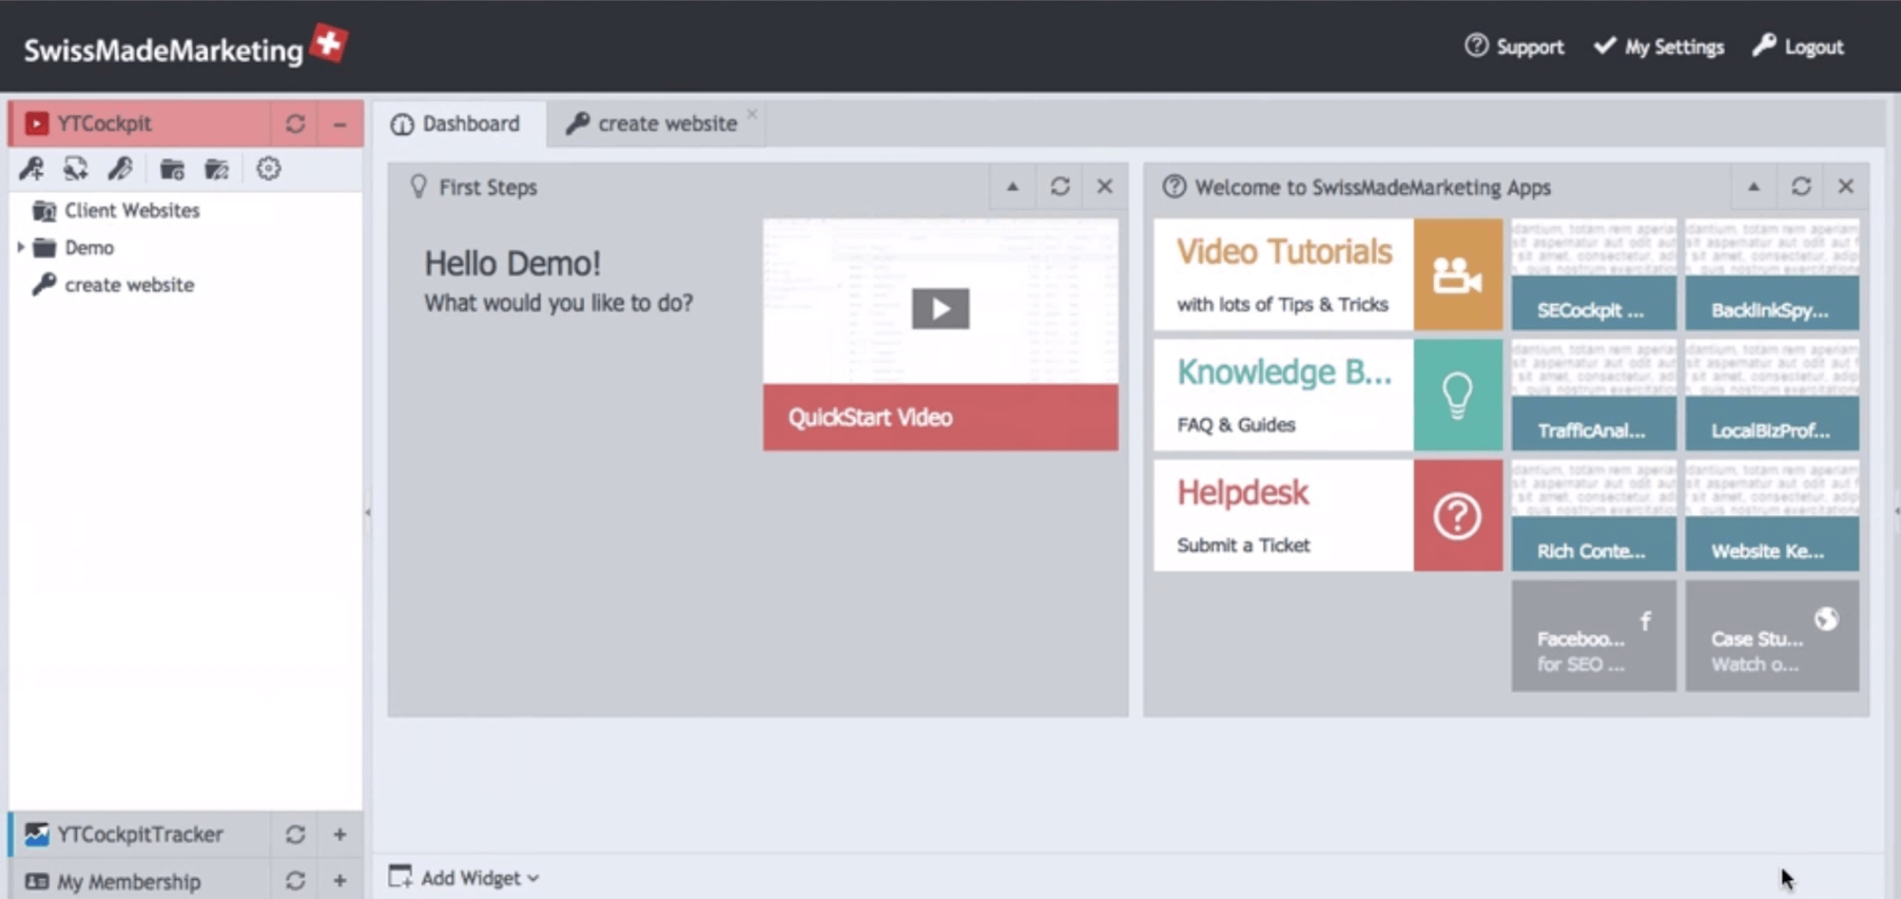The height and width of the screenshot is (899, 1901).
Task: Open the BacklinkSpy app tile
Action: 1773,275
